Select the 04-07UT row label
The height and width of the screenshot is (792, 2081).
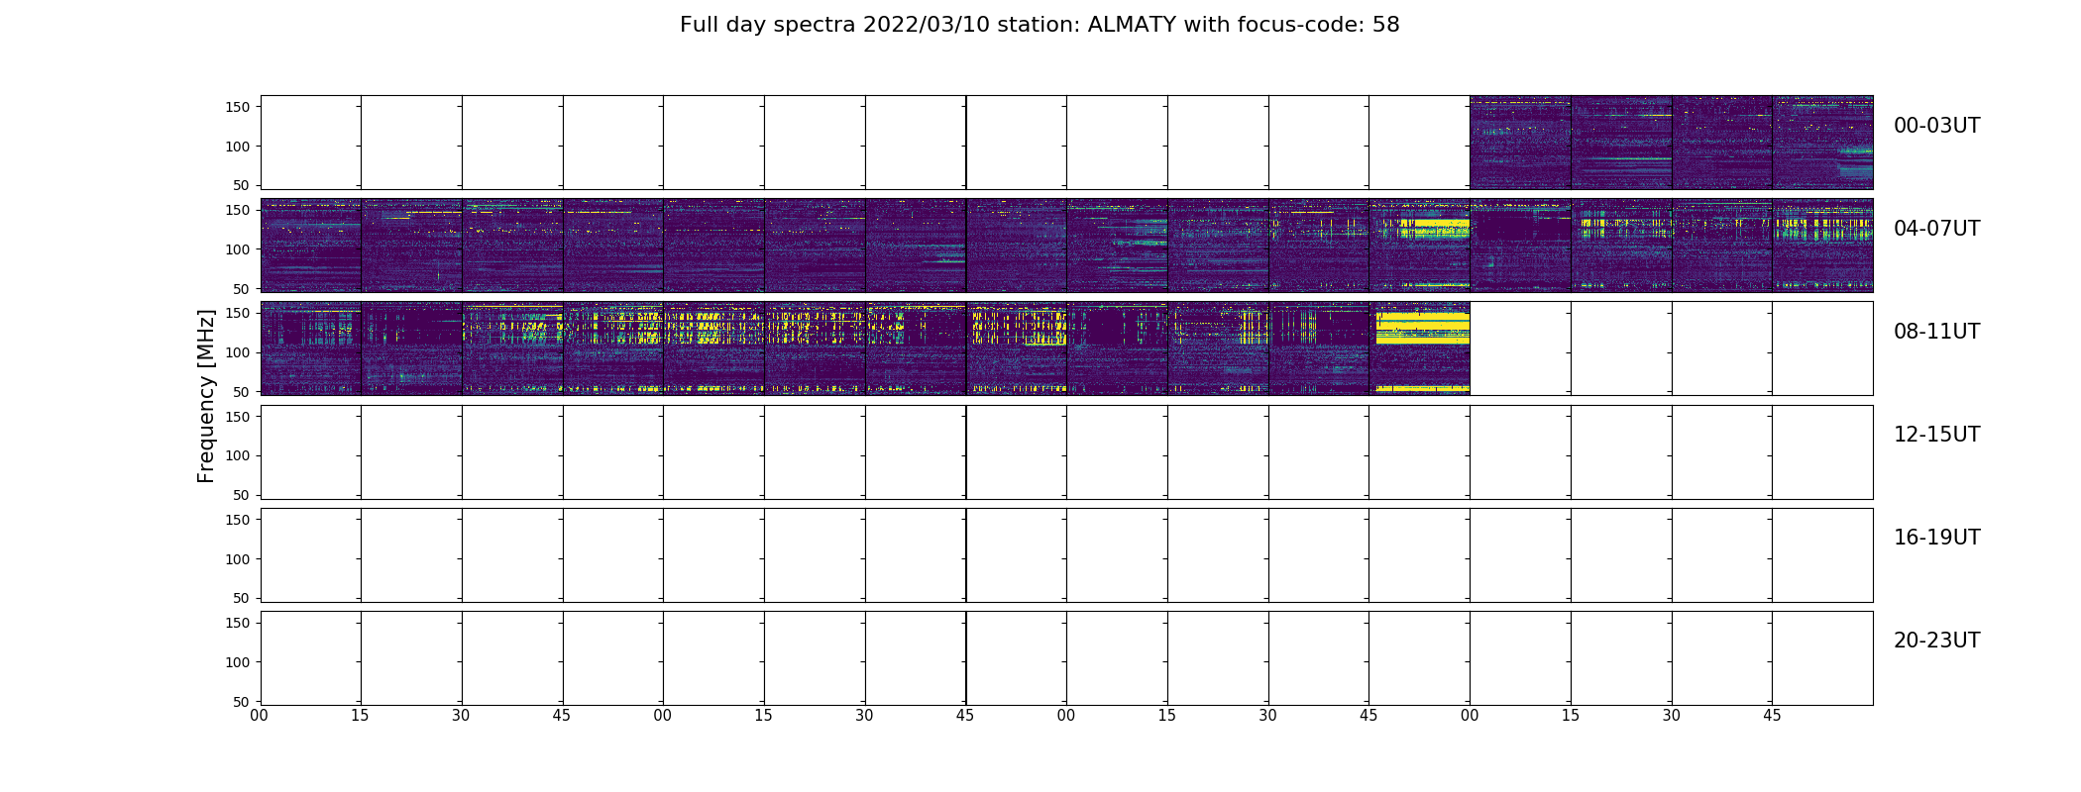pos(1936,229)
